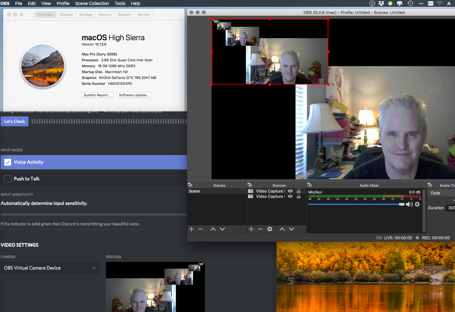Open the View menu
This screenshot has width=455, height=312.
tap(46, 3)
